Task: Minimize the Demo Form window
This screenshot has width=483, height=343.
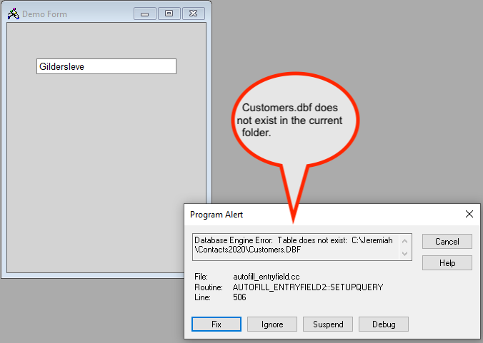Action: [x=145, y=14]
